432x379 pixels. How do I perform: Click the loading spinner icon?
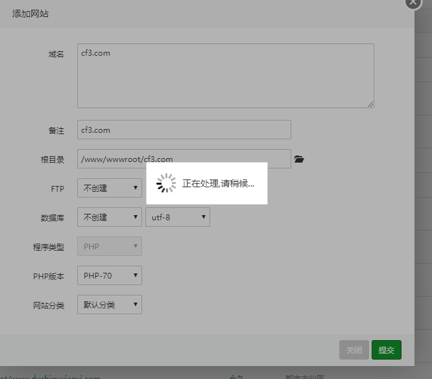(x=166, y=183)
